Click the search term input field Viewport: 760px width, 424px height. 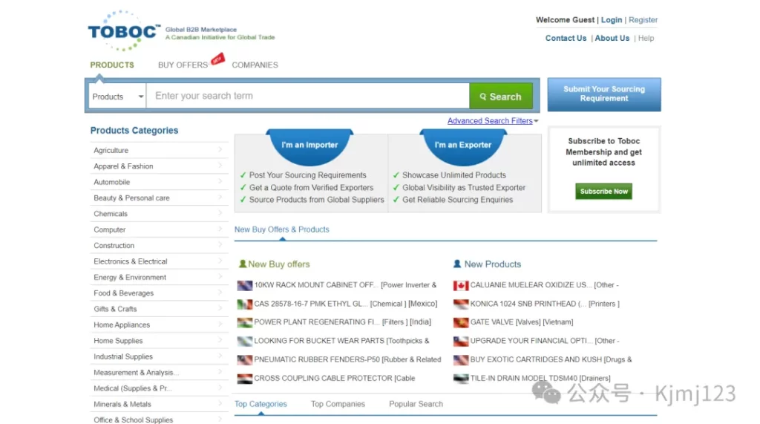point(308,96)
